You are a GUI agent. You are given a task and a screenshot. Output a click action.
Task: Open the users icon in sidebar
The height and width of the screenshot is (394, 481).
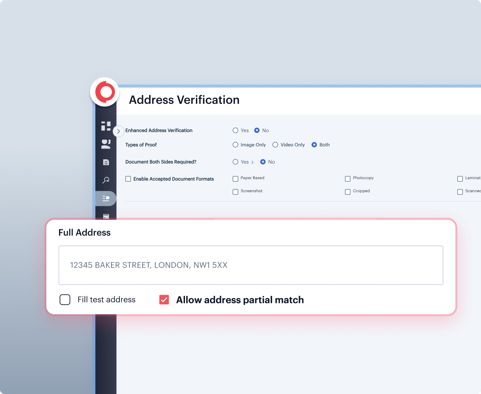pos(106,144)
